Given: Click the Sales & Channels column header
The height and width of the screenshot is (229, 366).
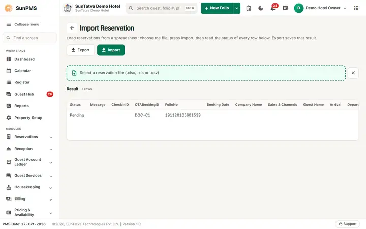Looking at the screenshot, I should 283,105.
